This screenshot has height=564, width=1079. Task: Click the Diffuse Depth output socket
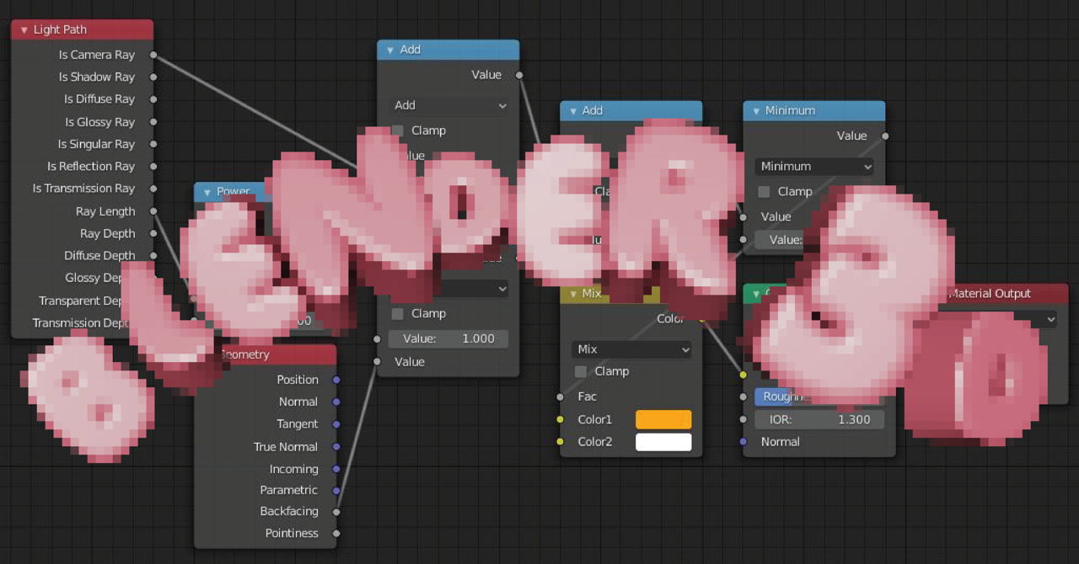[153, 256]
